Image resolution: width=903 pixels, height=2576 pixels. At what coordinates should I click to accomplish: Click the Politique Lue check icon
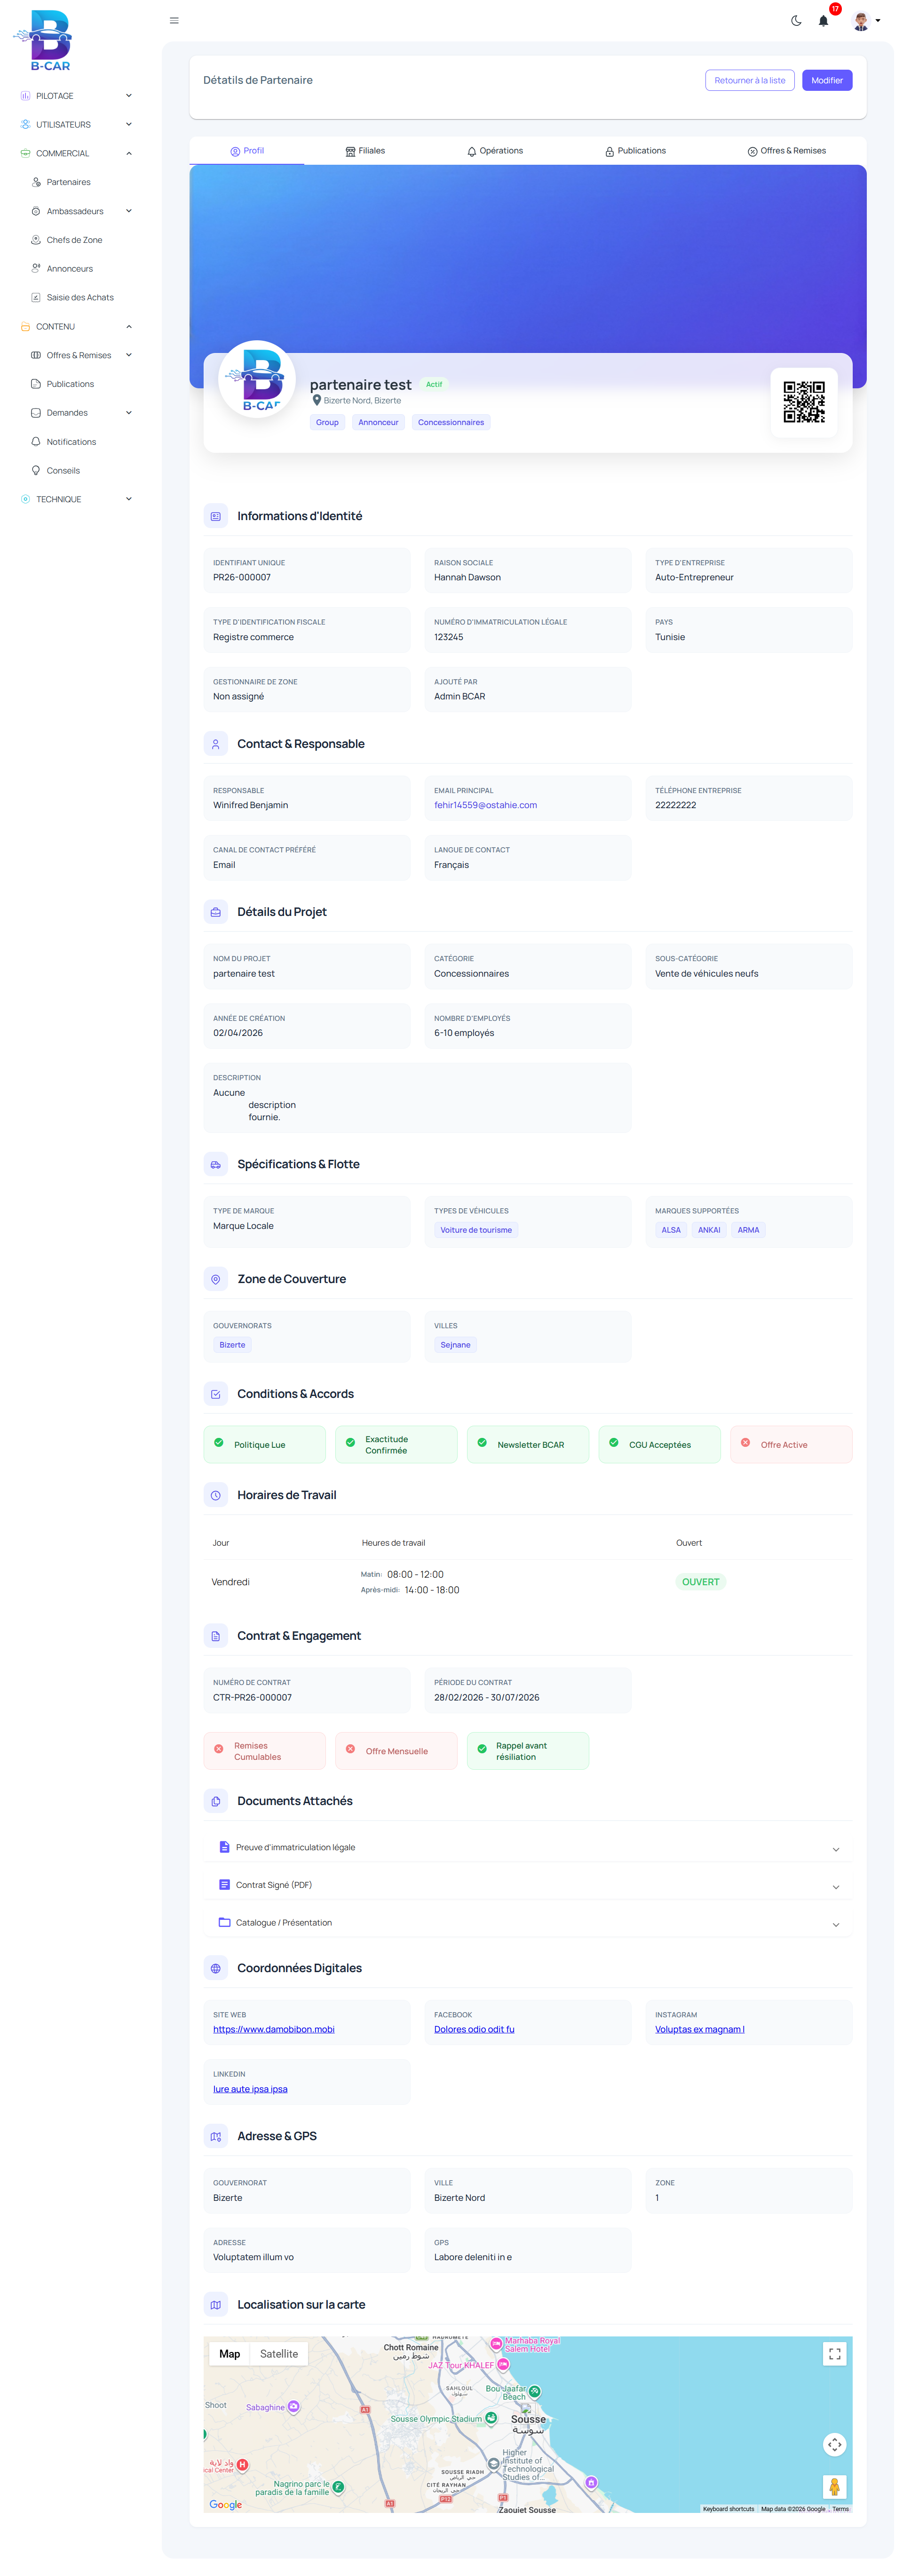click(x=219, y=1443)
